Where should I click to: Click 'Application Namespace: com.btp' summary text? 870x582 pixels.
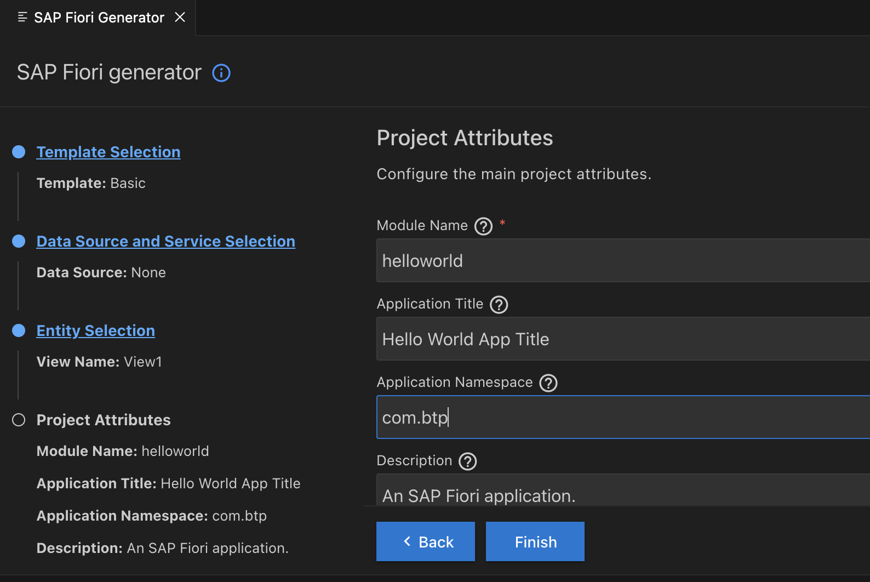[151, 516]
